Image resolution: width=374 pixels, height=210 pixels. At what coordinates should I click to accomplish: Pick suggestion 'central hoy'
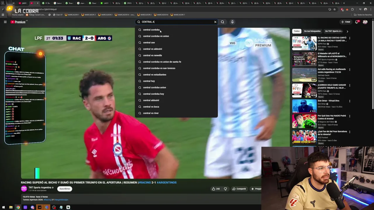click(x=176, y=81)
